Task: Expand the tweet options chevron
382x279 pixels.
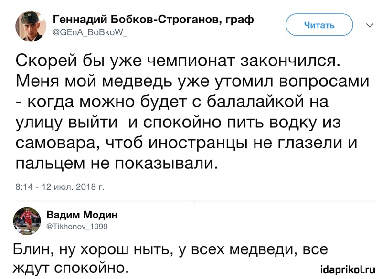Action: (x=370, y=25)
